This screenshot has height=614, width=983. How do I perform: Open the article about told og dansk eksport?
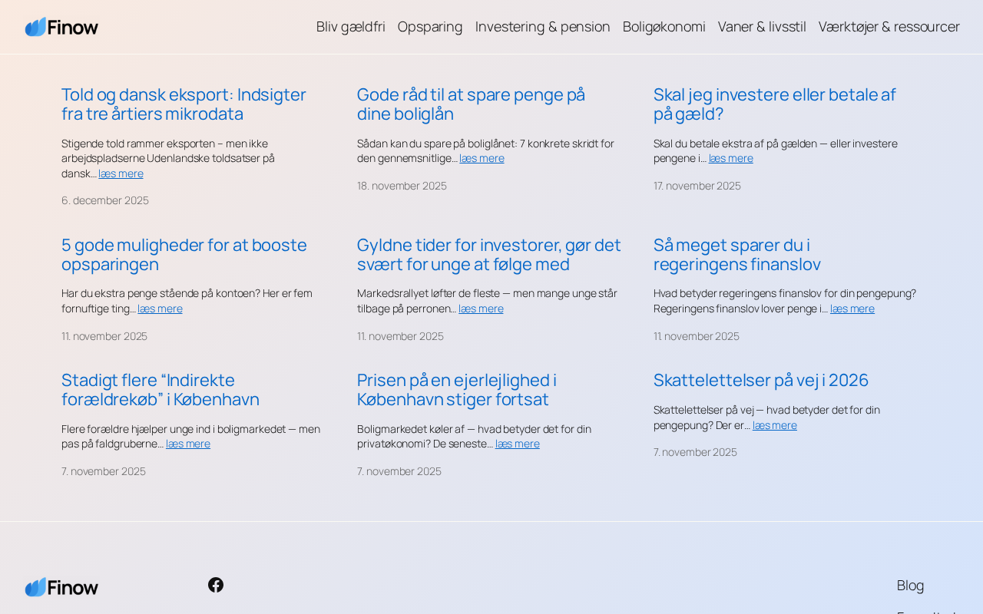point(184,104)
